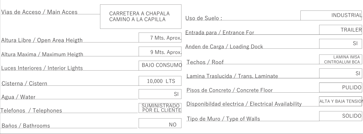Select the BAJO CONSUMO interior lights field
363x134 pixels.
[x=160, y=65]
